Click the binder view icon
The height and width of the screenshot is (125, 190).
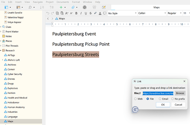coord(6,7)
